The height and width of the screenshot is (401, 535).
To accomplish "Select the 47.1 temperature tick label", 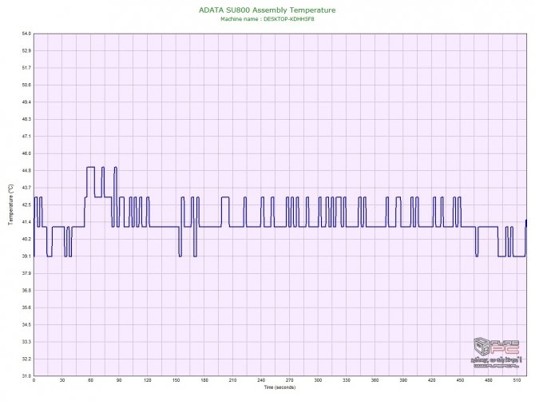I will click(x=26, y=136).
